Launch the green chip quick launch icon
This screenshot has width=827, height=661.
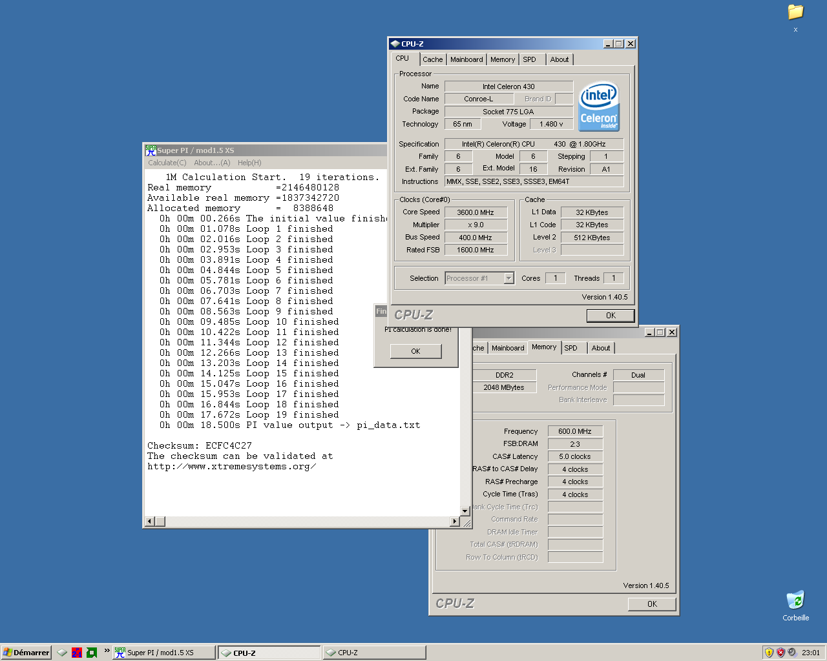[x=92, y=653]
